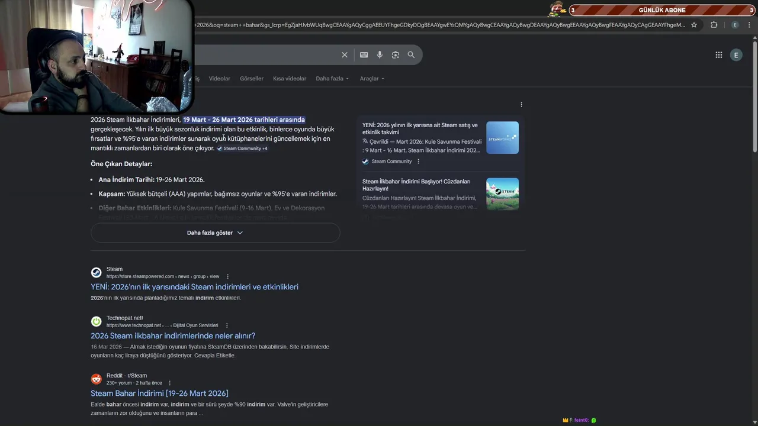The height and width of the screenshot is (426, 758).
Task: Open more options for Technopat result
Action: (227, 325)
